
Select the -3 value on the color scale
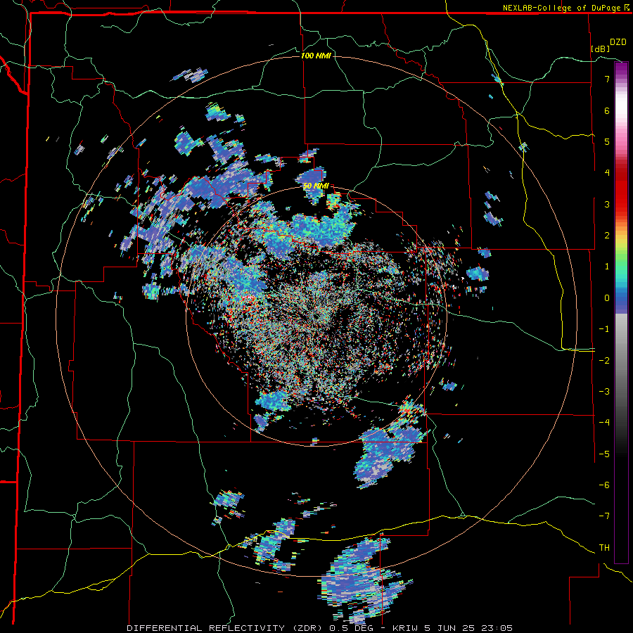[604, 392]
